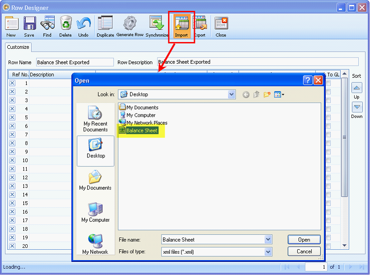
Task: Expand the File name combo box
Action: click(269, 239)
